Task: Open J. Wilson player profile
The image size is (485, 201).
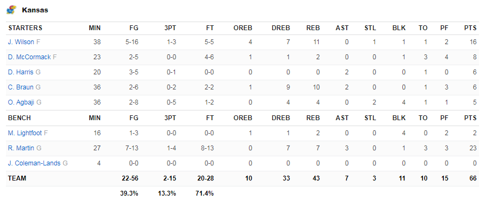Action: click(x=21, y=42)
